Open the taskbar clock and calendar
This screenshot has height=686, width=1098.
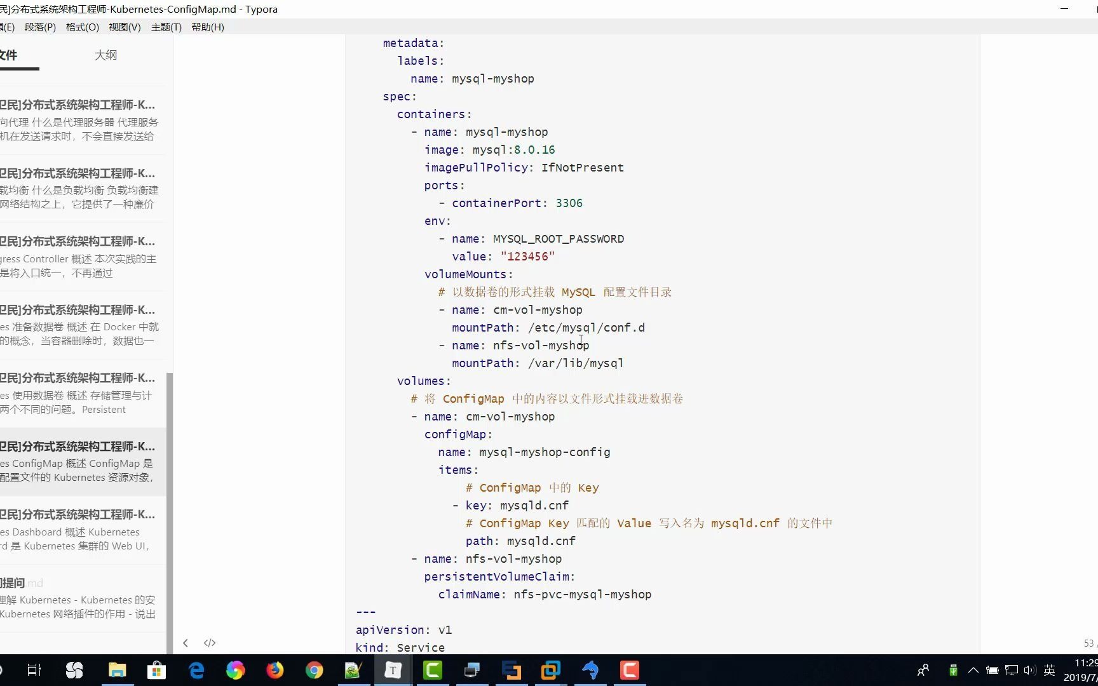1080,670
